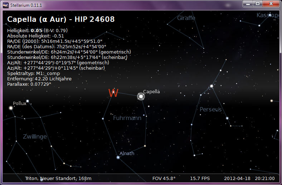Click the partially visible Kassiopeia label
This screenshot has height=185, width=282.
[267, 15]
